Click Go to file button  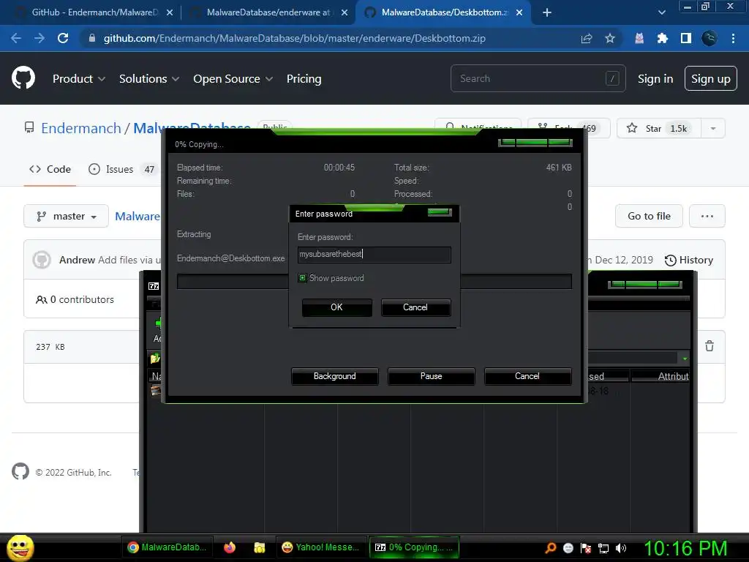[x=650, y=216]
